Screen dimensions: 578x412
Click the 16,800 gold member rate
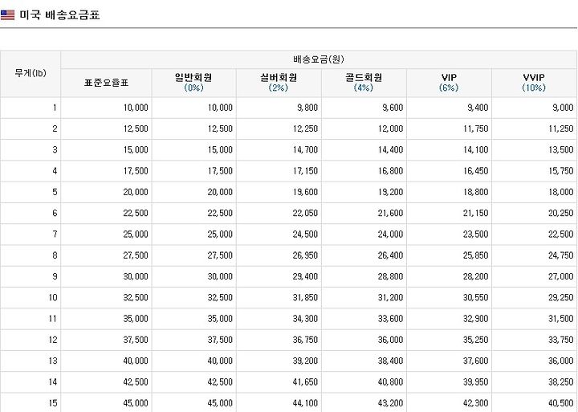pos(390,171)
